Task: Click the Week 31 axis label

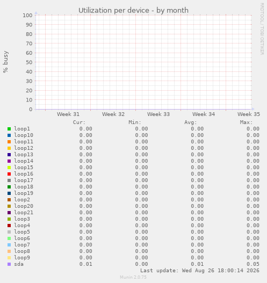Action: pos(68,114)
